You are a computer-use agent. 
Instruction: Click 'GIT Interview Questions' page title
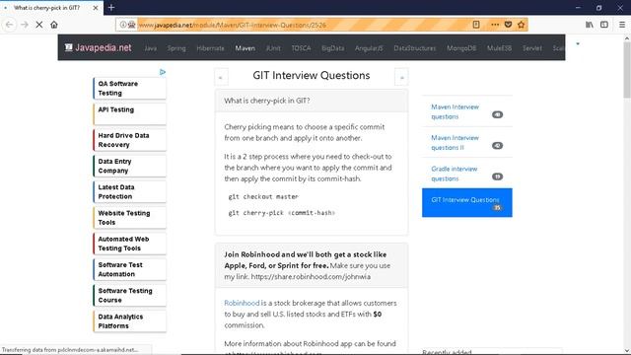312,75
